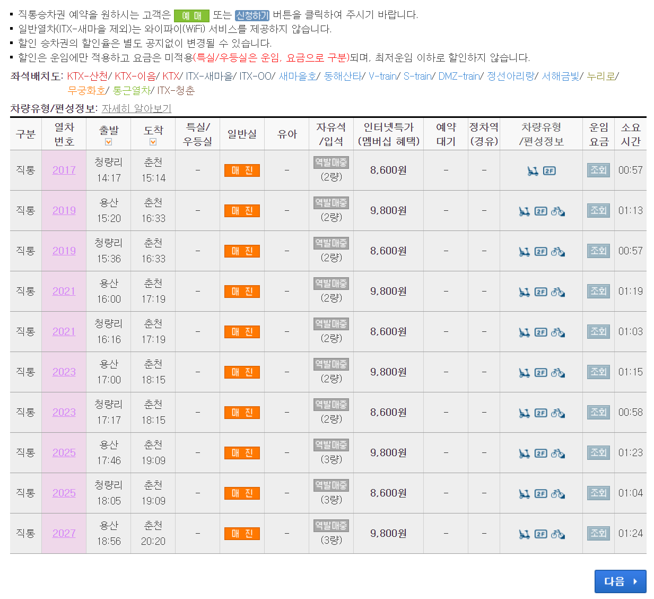Image resolution: width=654 pixels, height=599 pixels.
Task: Open the 통근열차 seat layout link
Action: tap(132, 91)
